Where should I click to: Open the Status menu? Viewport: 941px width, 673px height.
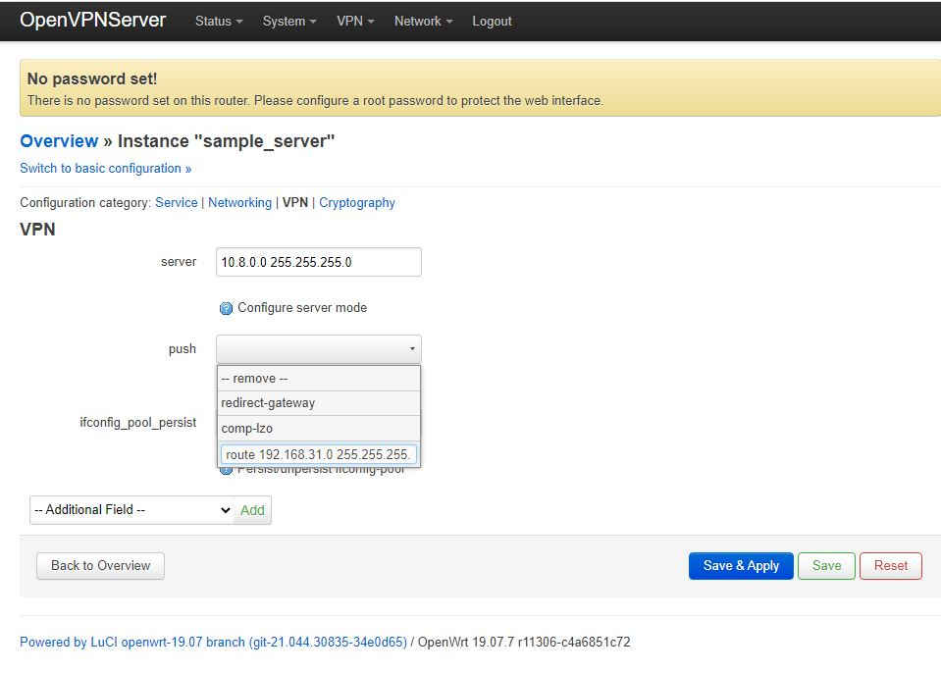[x=219, y=21]
